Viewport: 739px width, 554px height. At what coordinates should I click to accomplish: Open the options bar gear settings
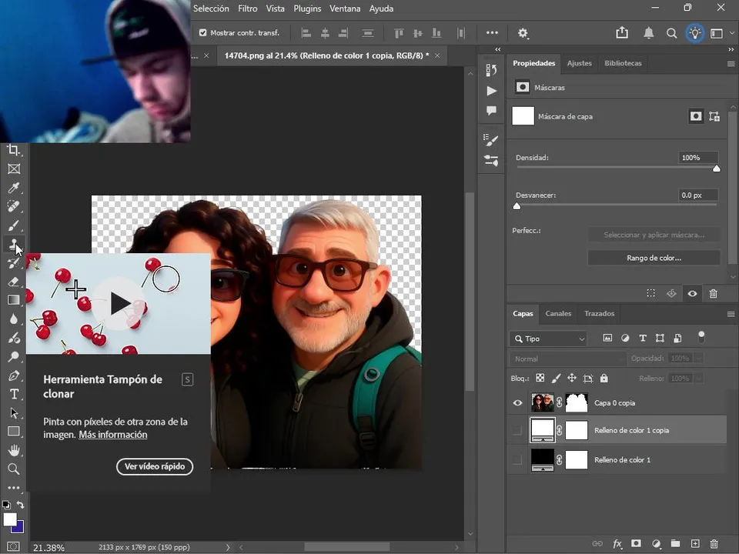523,33
